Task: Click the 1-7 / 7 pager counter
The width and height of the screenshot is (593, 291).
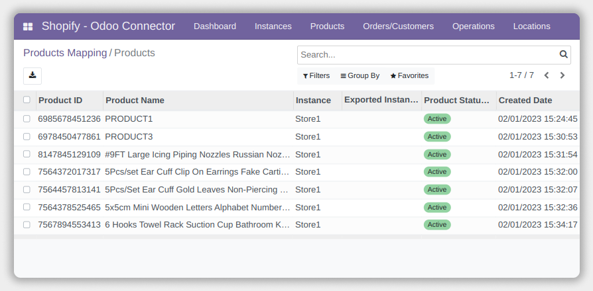Action: click(x=521, y=75)
